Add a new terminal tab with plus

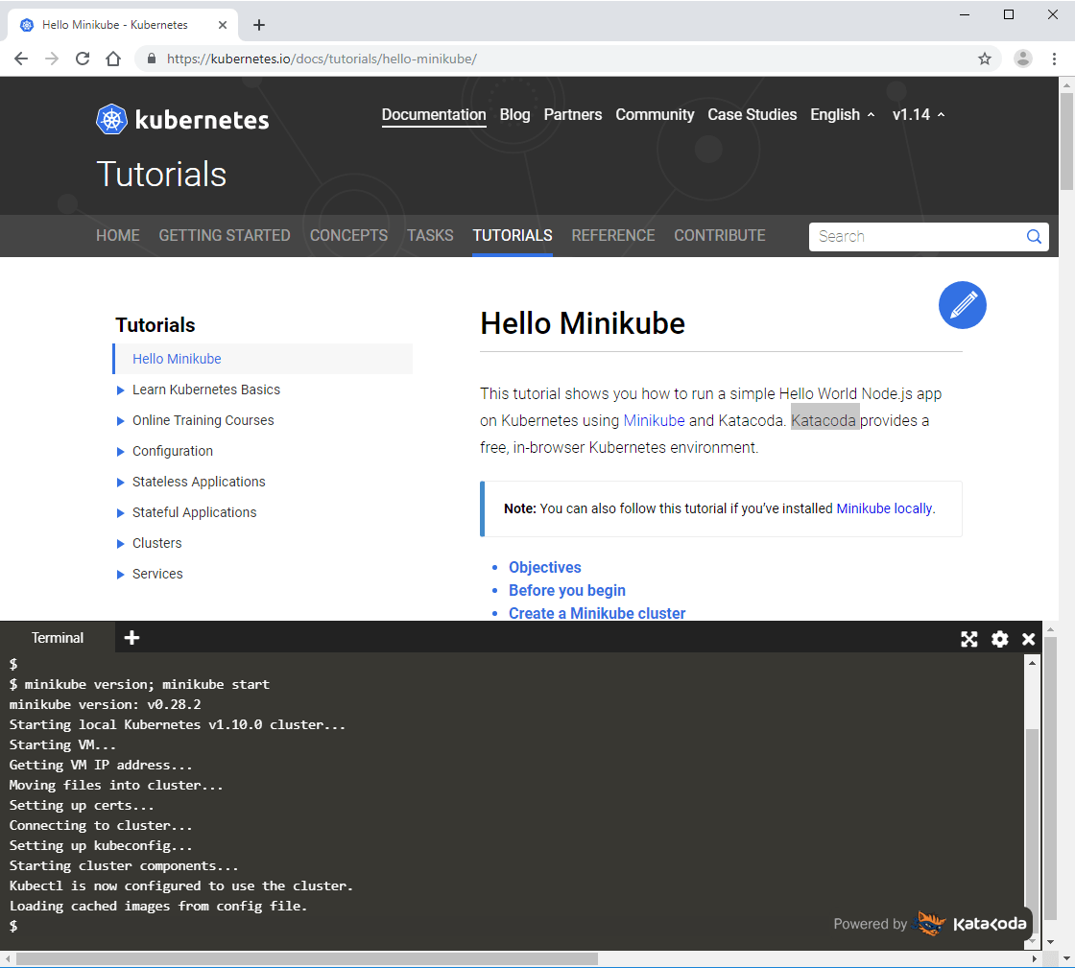coord(131,638)
